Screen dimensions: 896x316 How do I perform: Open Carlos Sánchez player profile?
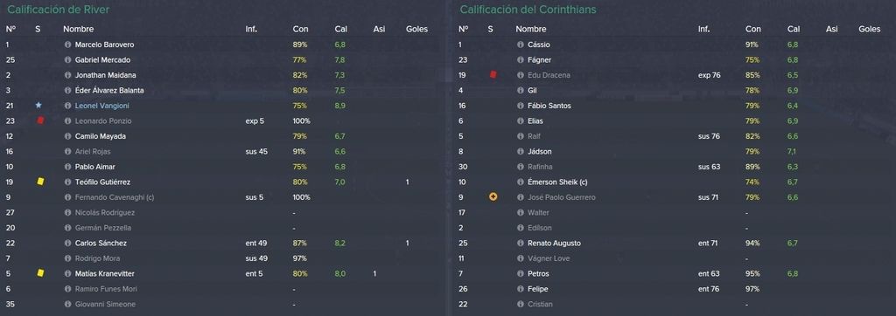click(101, 243)
